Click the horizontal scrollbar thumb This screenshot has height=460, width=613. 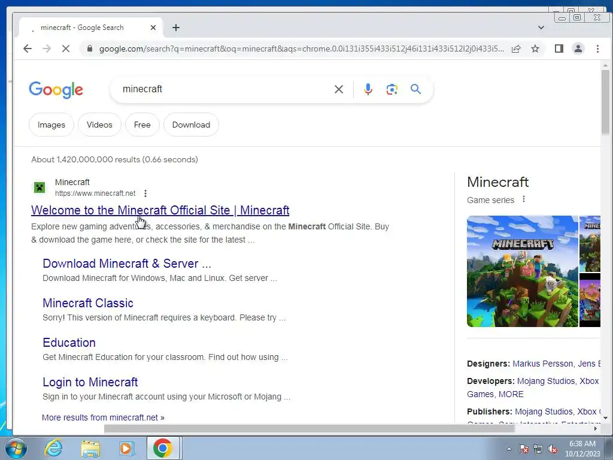click(309, 429)
